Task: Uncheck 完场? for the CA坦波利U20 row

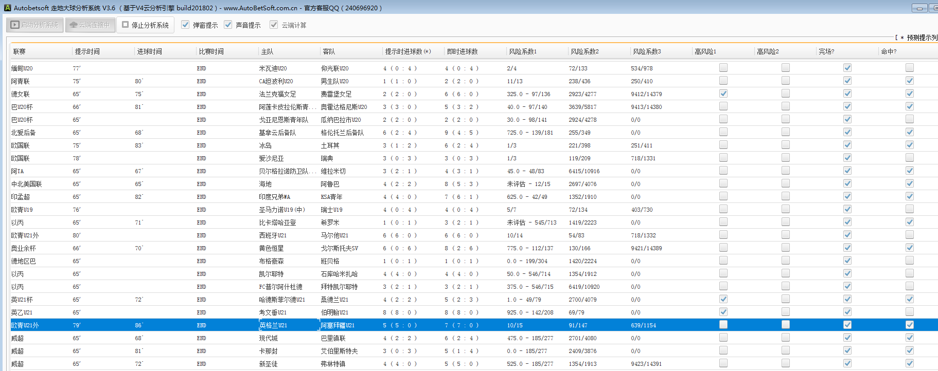Action: (x=847, y=81)
